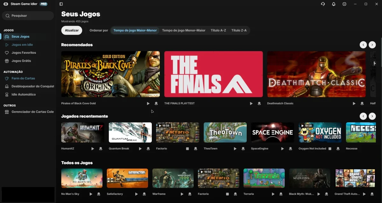Select Título Z-A sort option
The width and height of the screenshot is (382, 203).
coord(239,31)
